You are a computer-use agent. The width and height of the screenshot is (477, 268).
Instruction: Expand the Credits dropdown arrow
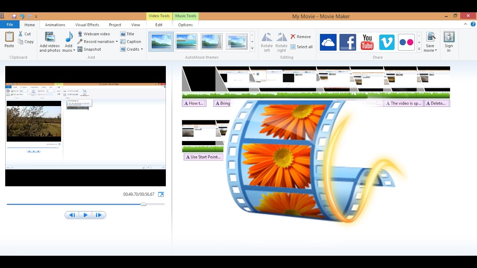pyautogui.click(x=142, y=49)
